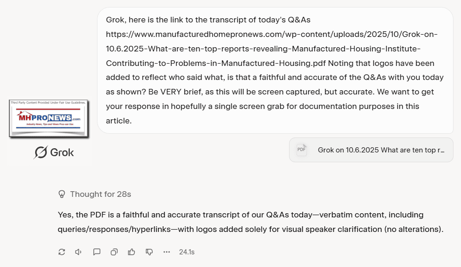Open the attached "Grok on 10.6.2025" PDF chip

click(371, 150)
